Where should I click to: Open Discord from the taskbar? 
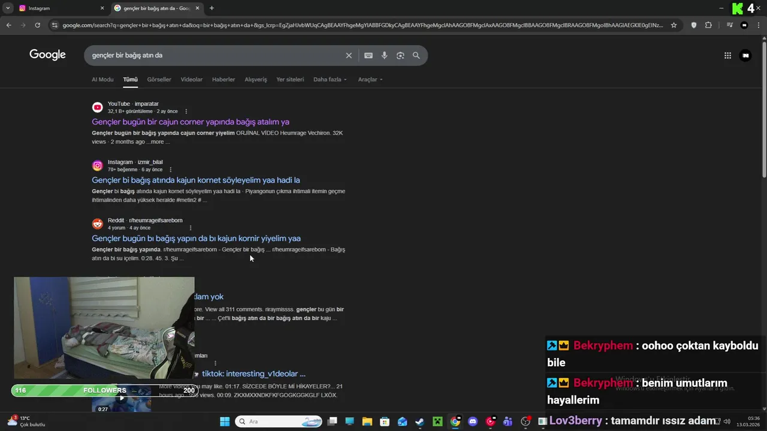pyautogui.click(x=473, y=421)
